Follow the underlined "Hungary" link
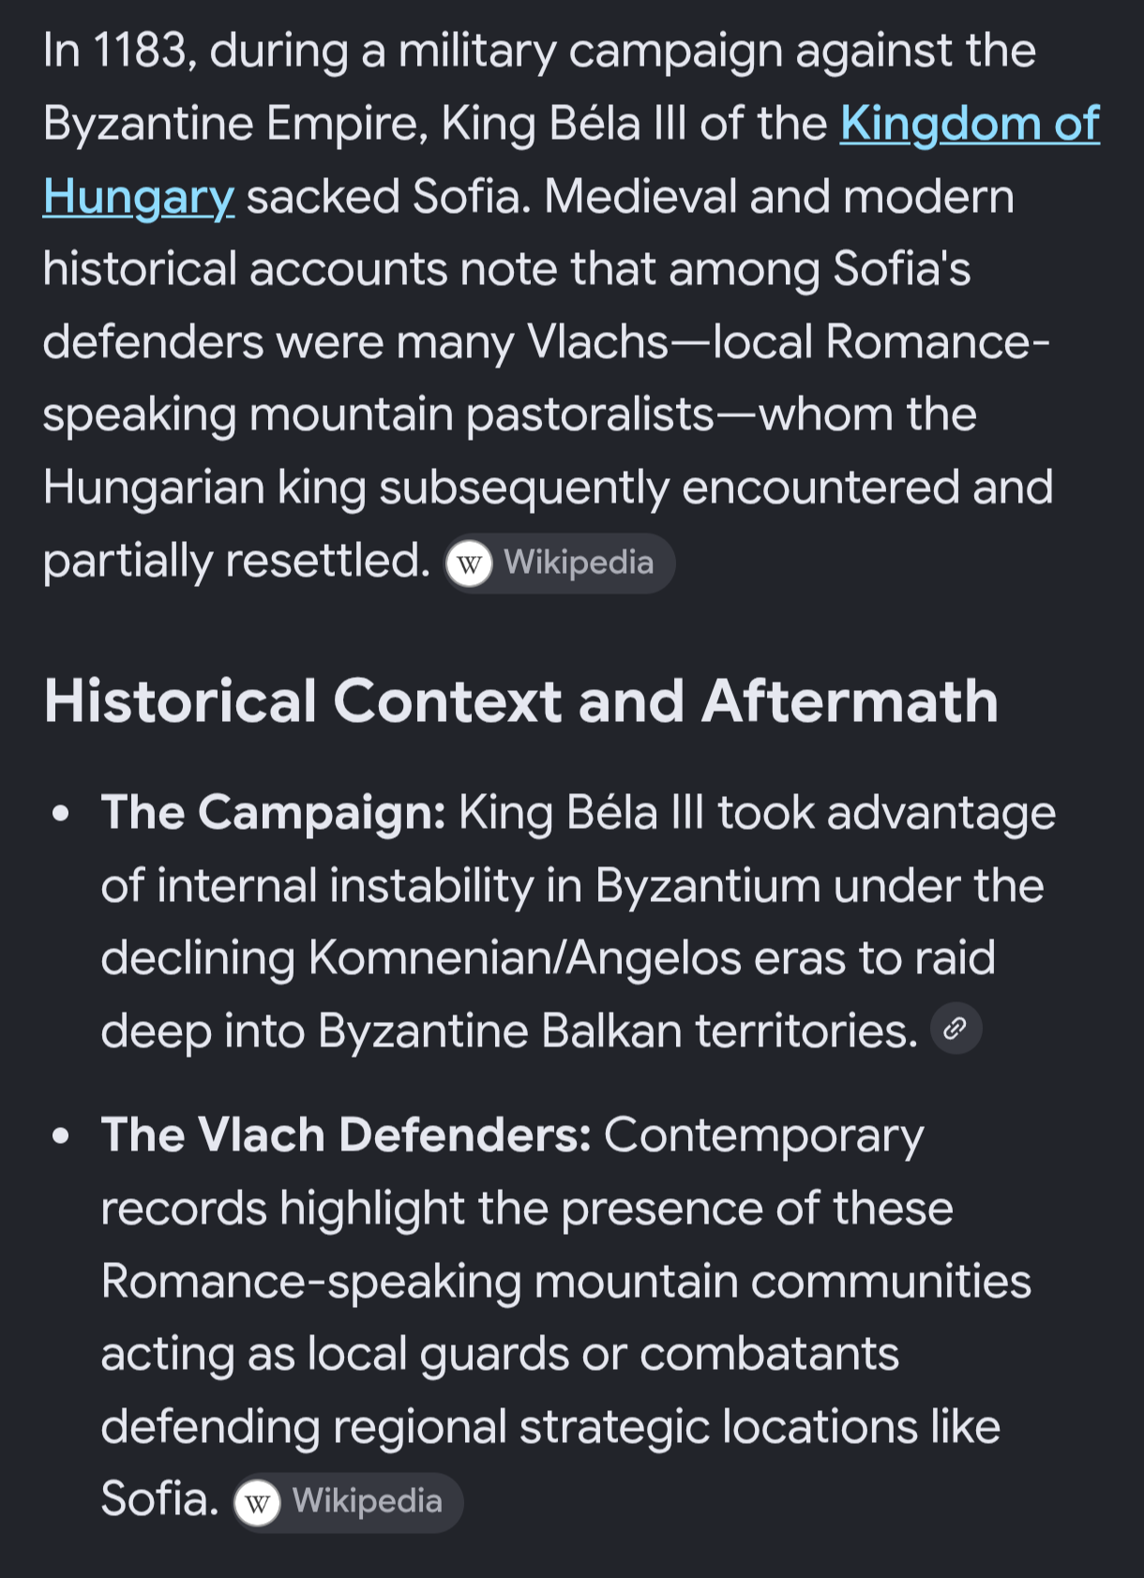 point(139,197)
